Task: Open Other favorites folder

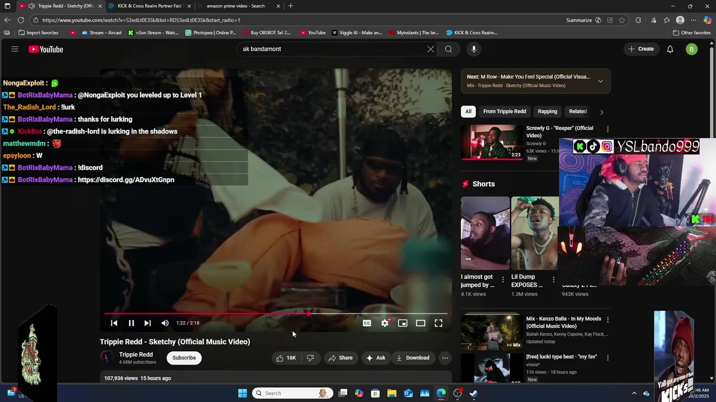Action: 691,32
